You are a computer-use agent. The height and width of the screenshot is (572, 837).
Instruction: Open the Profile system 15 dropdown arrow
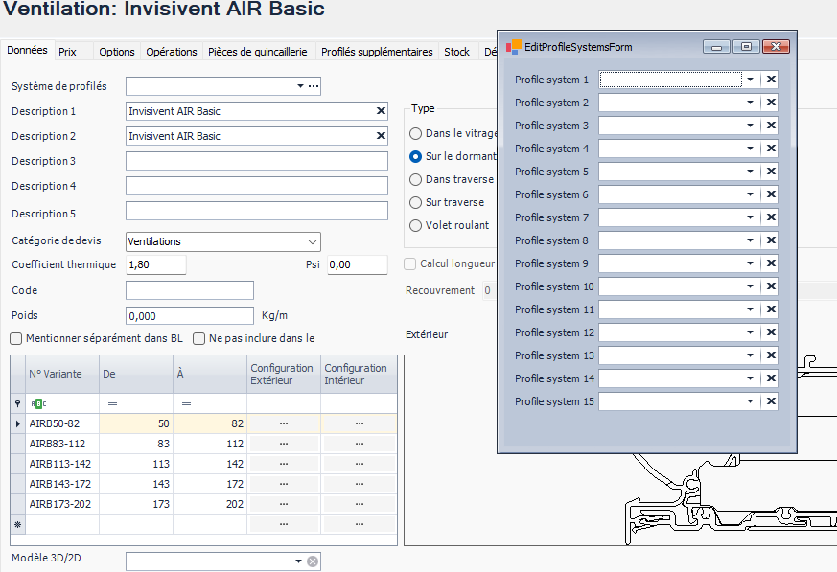coord(750,401)
